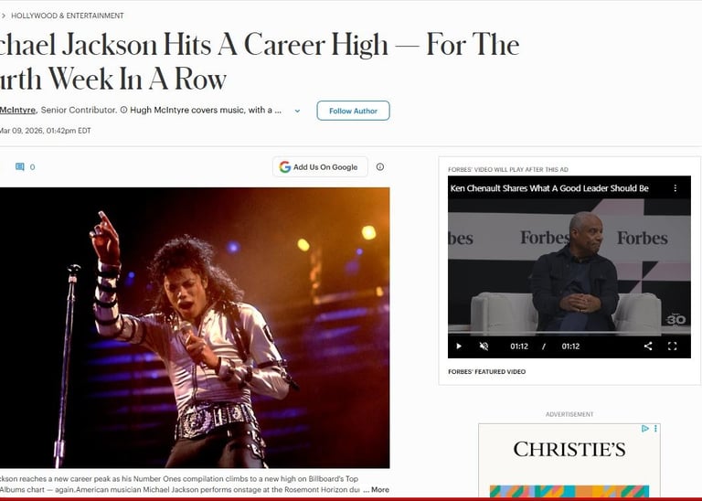The height and width of the screenshot is (501, 702).
Task: Open Hugh McIntyre's author page link
Action: pos(17,110)
